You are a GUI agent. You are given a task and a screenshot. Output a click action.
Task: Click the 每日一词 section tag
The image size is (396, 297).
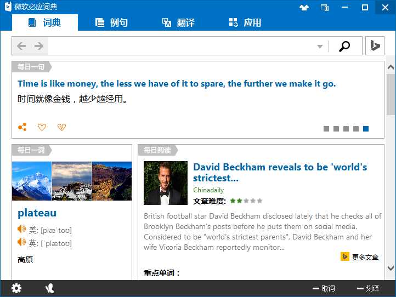tap(31, 150)
